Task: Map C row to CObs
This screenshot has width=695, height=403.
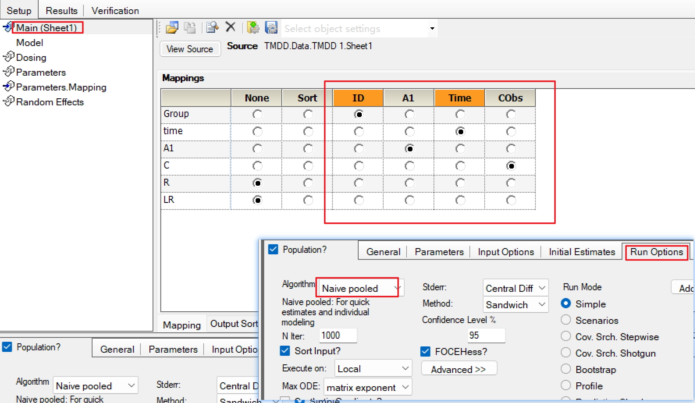Action: click(511, 166)
